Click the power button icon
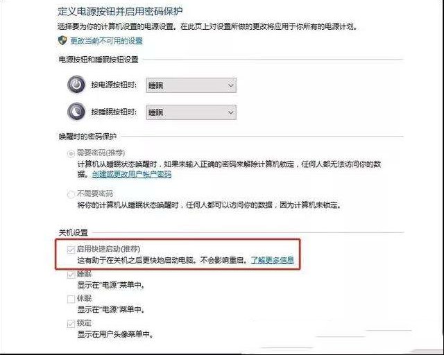Image resolution: width=444 pixels, height=355 pixels. tap(76, 85)
